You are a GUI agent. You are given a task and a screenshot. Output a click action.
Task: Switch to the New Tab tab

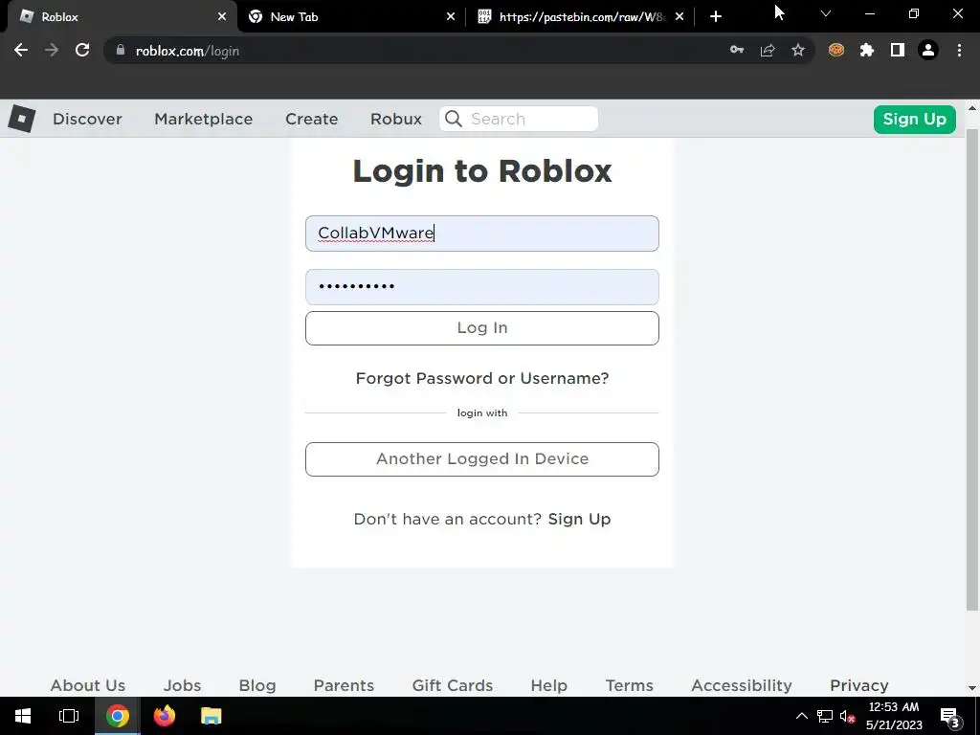point(350,17)
